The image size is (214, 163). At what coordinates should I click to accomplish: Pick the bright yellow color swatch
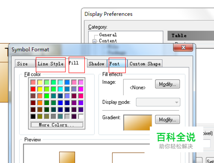click(40, 89)
